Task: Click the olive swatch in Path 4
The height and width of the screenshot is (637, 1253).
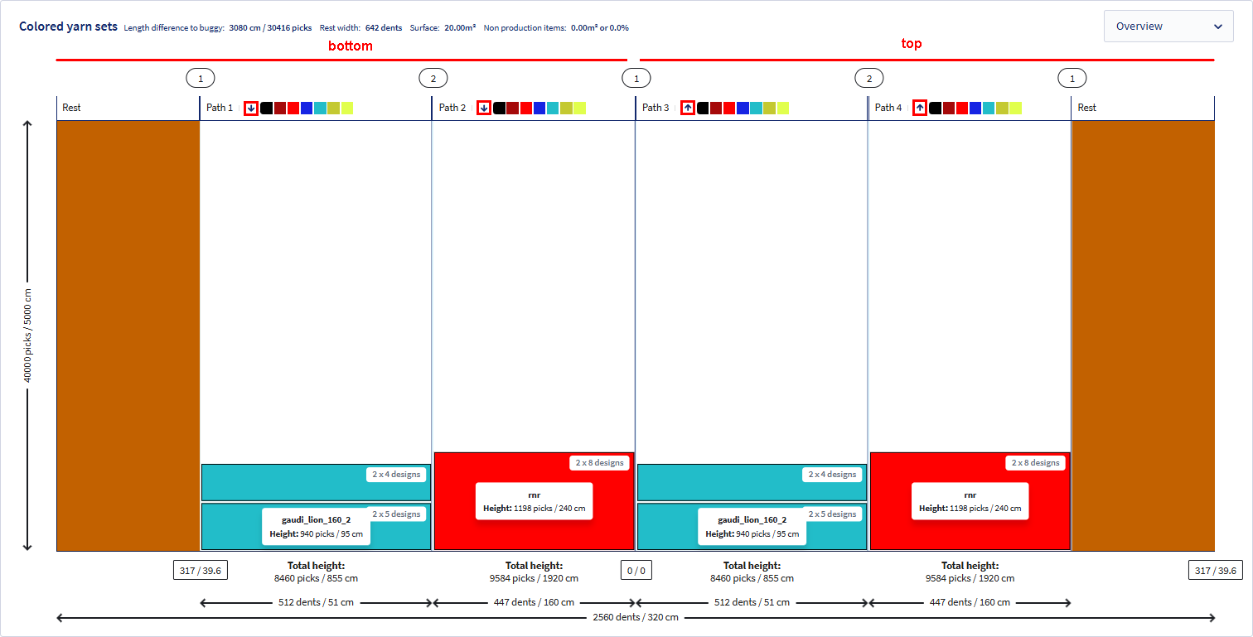Action: tap(1002, 108)
